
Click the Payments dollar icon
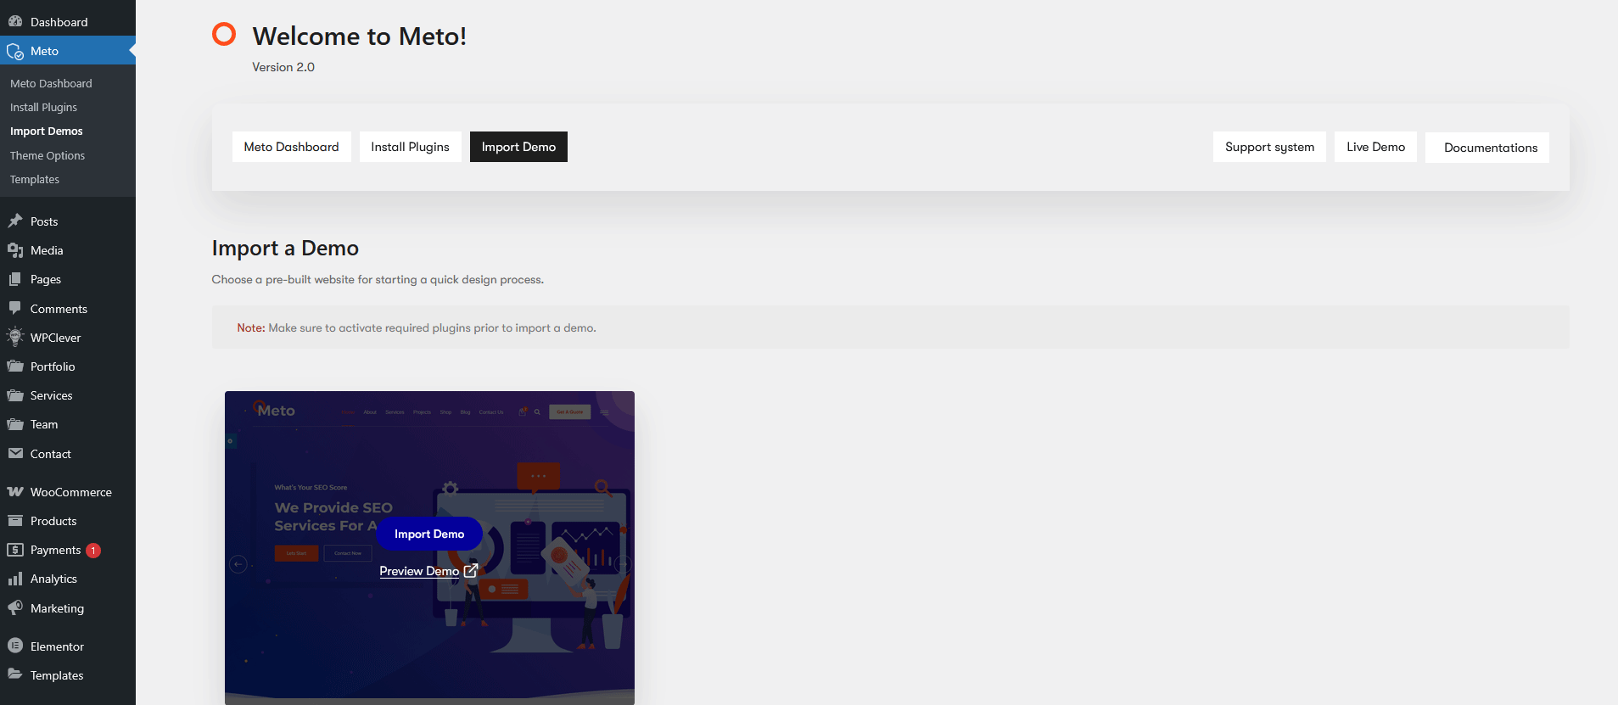[15, 550]
